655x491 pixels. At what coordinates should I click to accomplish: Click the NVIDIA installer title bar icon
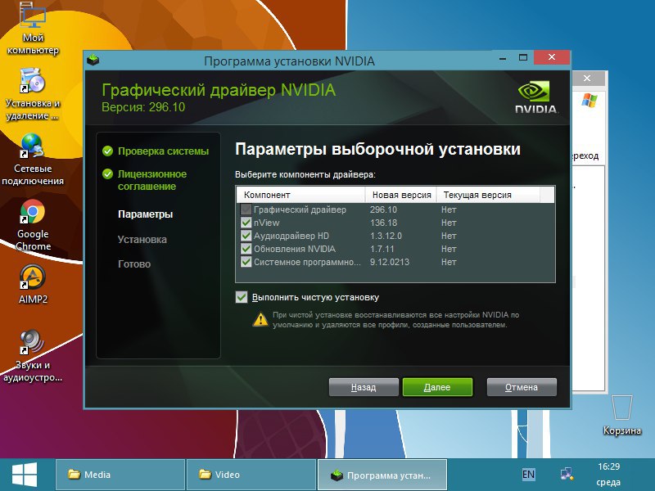pos(93,61)
